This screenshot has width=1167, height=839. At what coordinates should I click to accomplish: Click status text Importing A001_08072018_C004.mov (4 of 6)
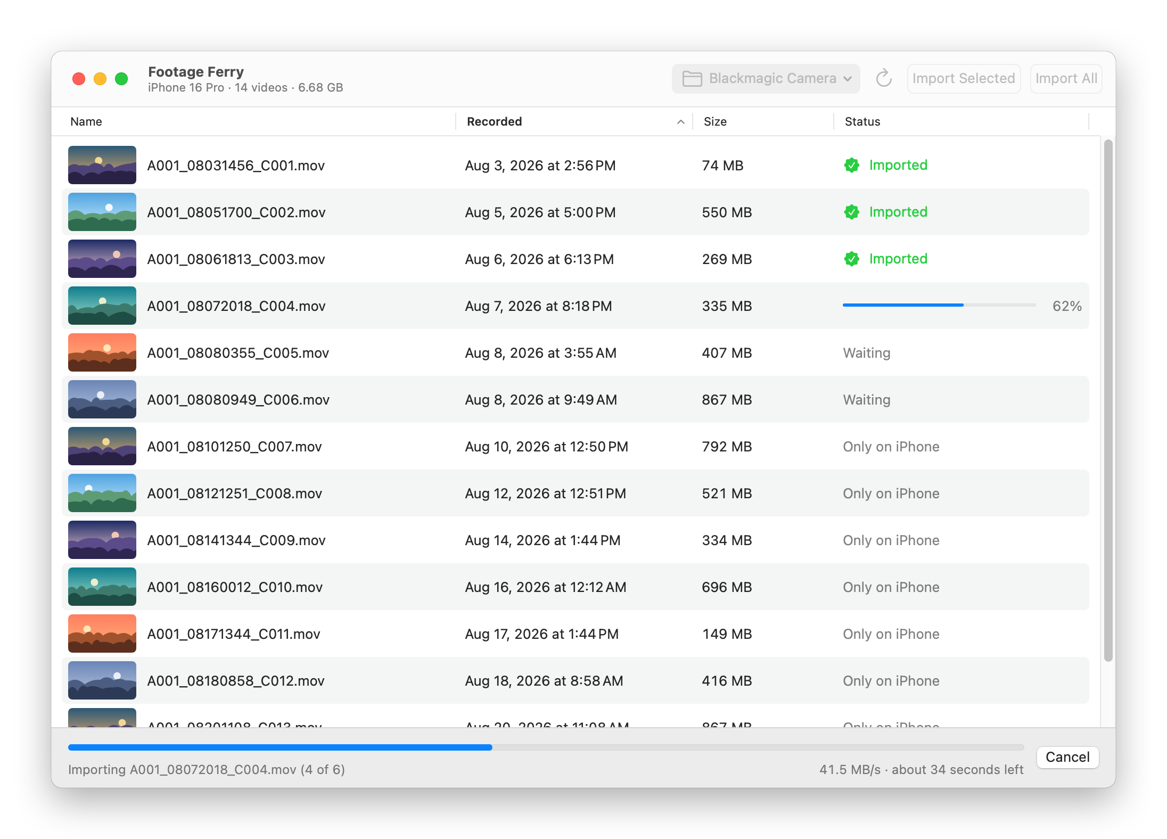(207, 770)
